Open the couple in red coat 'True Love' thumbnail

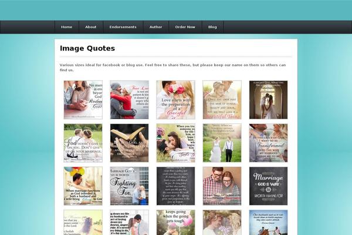tap(129, 100)
